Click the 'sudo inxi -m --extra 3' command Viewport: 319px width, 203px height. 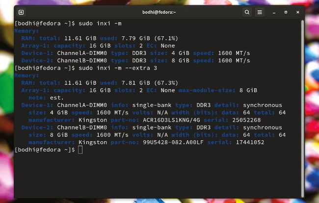point(118,68)
